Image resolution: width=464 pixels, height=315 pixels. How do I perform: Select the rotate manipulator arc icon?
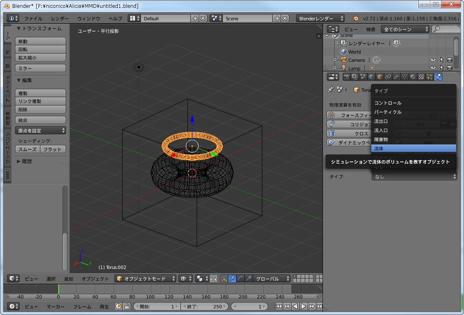[x=241, y=278]
